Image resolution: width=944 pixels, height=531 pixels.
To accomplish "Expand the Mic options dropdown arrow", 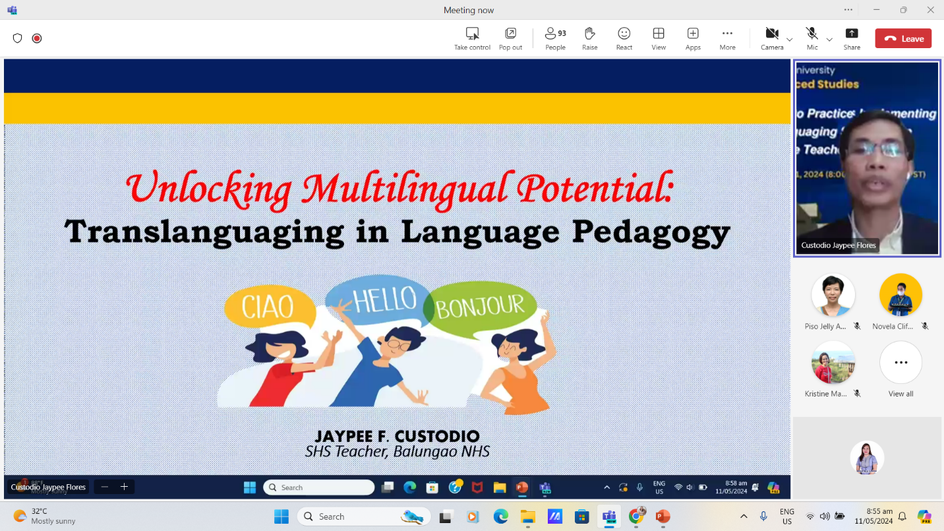I will point(829,40).
